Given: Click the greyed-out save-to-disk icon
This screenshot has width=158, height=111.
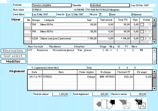Looking at the screenshot, I should pyautogui.click(x=125, y=104).
